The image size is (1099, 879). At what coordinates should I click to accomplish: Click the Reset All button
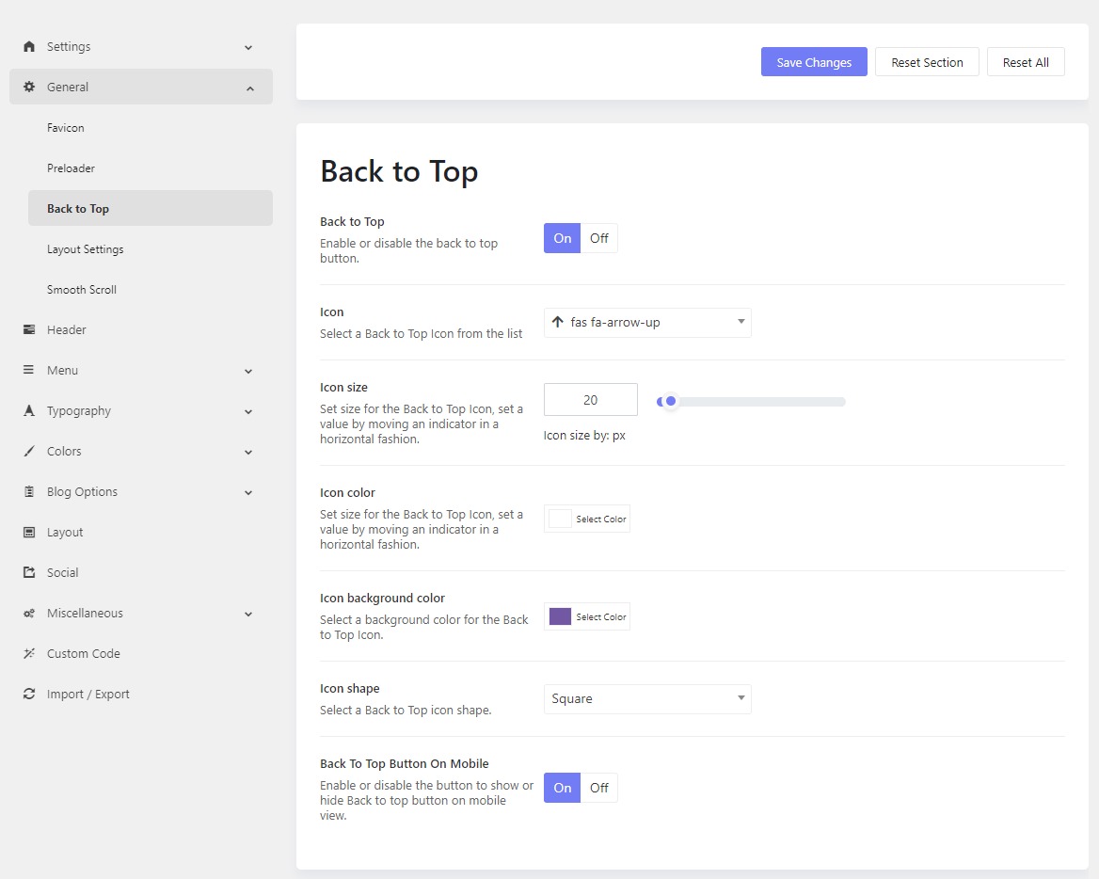click(x=1026, y=62)
